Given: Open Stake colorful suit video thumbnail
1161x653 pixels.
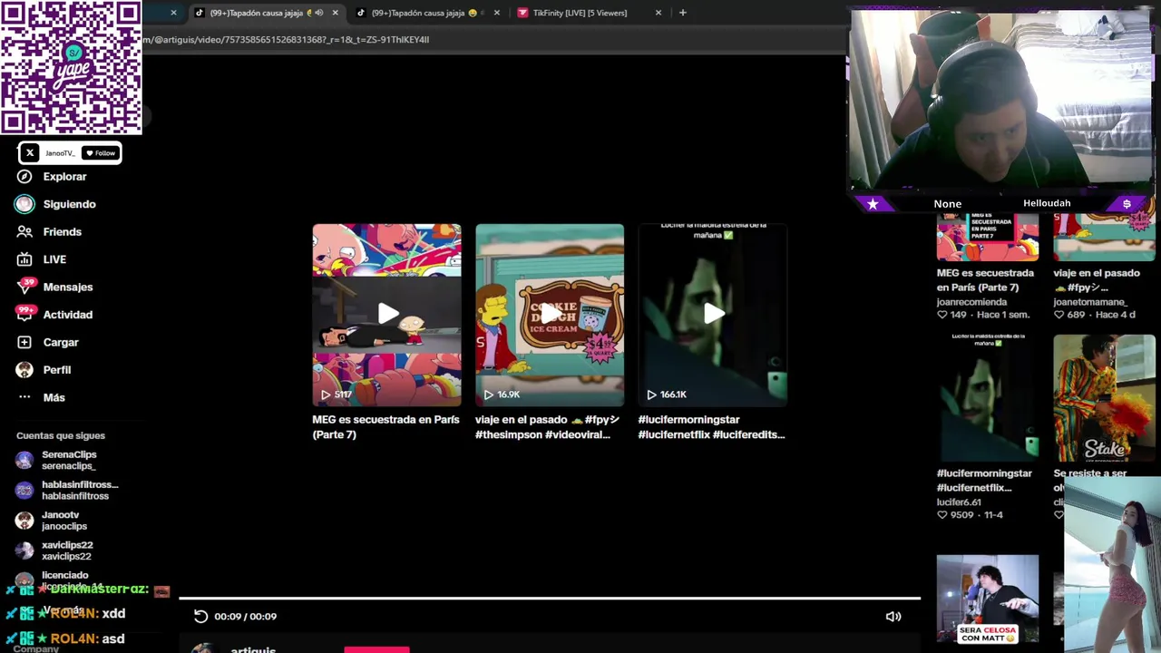Looking at the screenshot, I should (x=1104, y=398).
